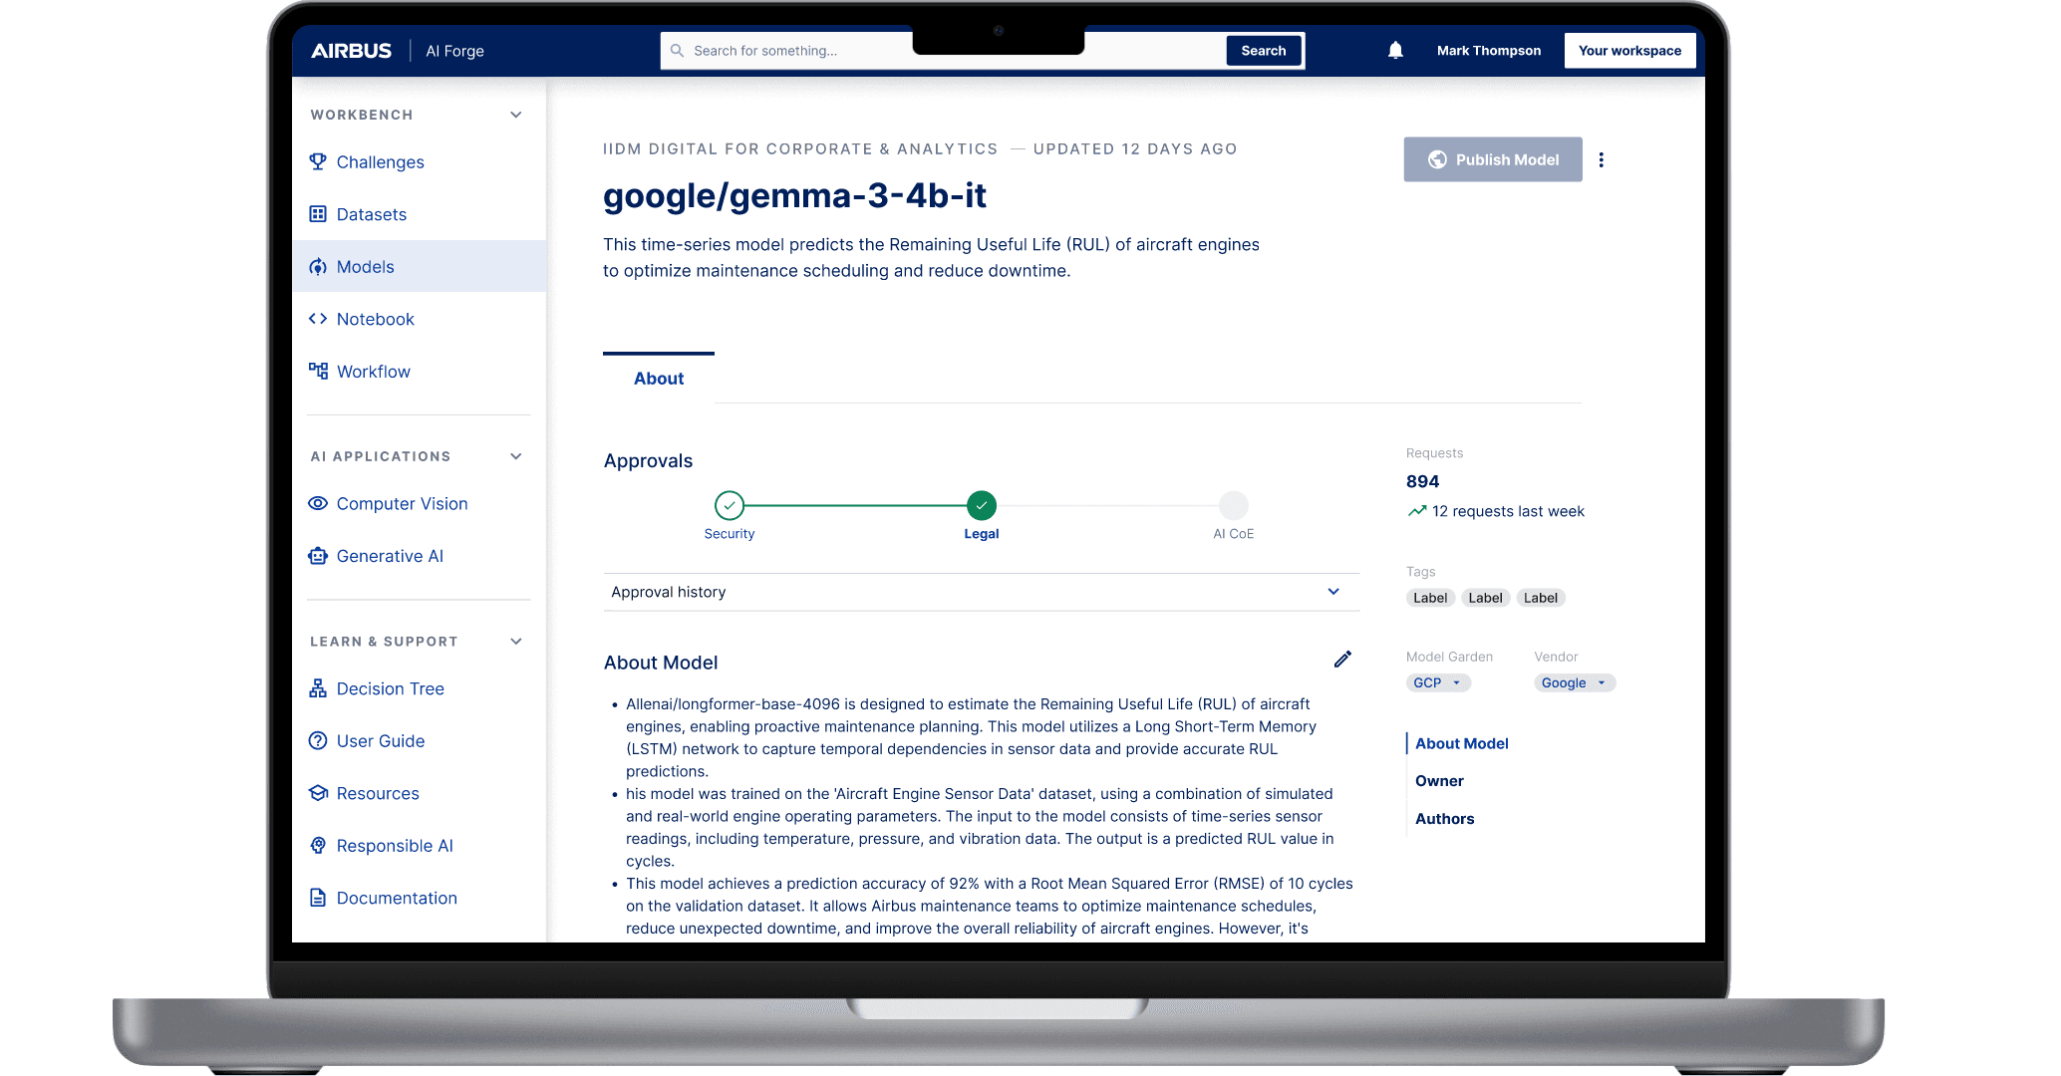Click the Publish Model button

click(x=1492, y=159)
